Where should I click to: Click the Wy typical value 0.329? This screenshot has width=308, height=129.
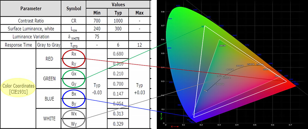118,124
